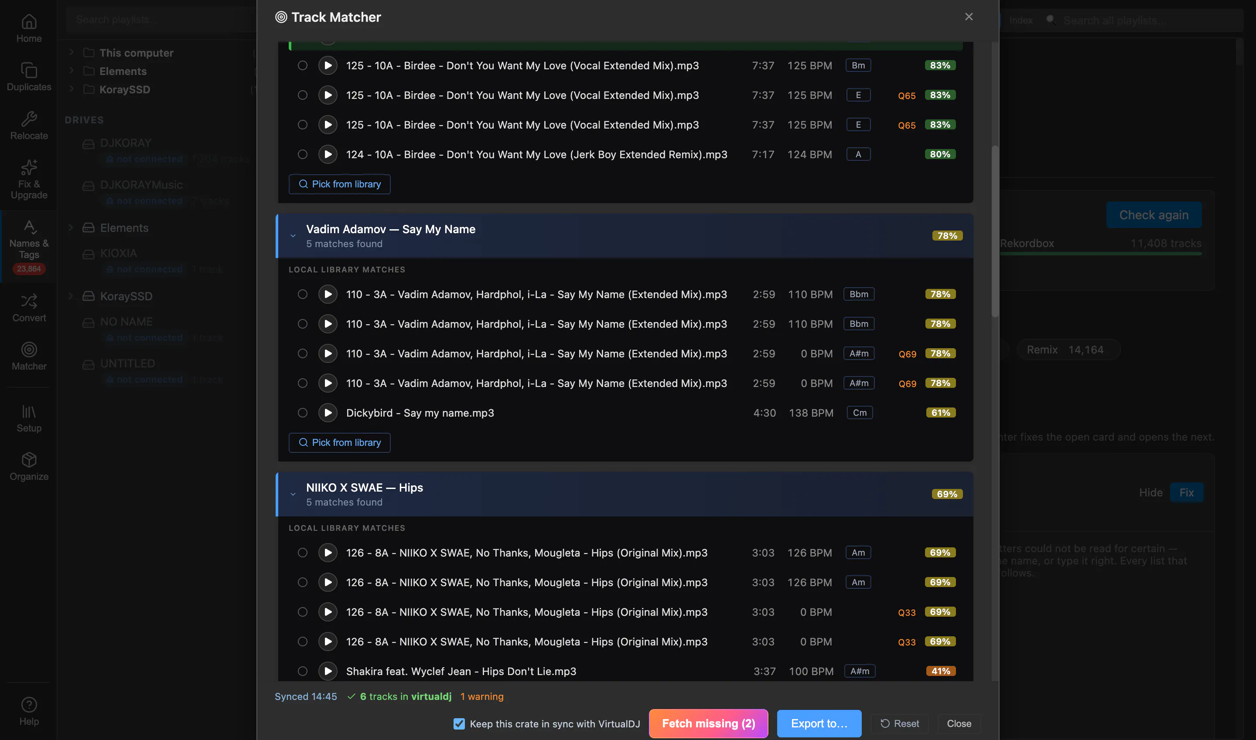Screen dimensions: 1256x740
Task: Open the Setup section
Action: (x=29, y=418)
